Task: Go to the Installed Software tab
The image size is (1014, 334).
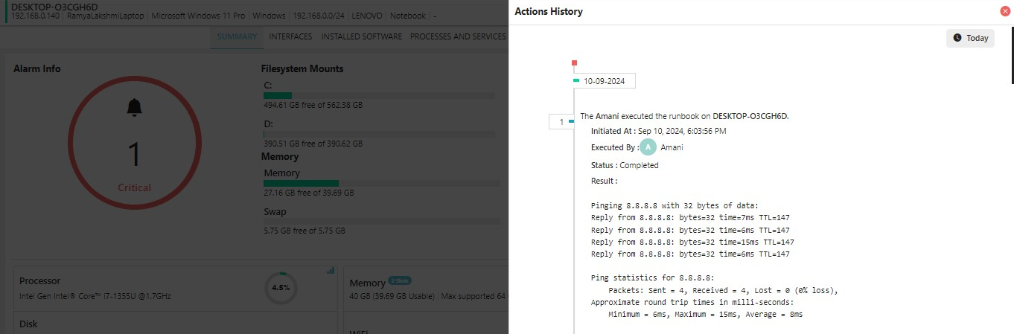Action: coord(361,36)
